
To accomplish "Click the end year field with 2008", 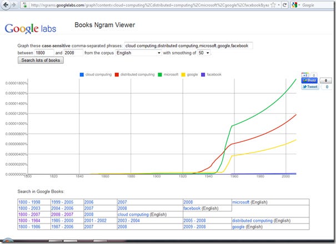I will point(73,53).
